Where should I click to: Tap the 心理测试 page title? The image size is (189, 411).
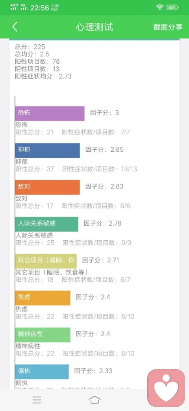tap(94, 27)
